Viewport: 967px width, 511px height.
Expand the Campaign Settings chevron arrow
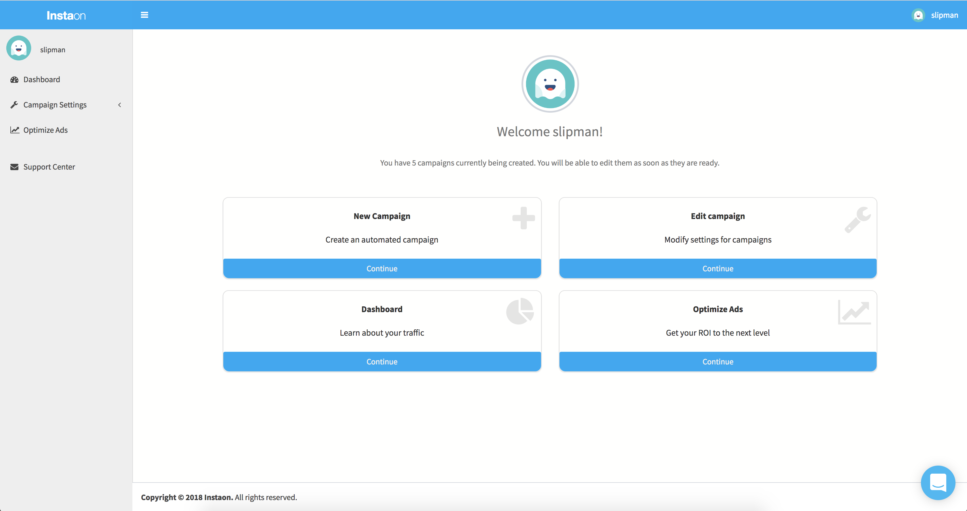pos(120,105)
